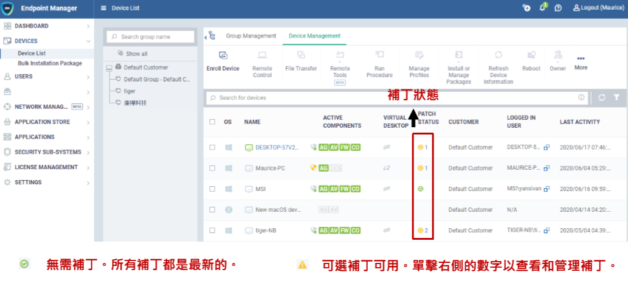The width and height of the screenshot is (628, 286).
Task: Click patch count 2 for tiger-NB
Action: tap(427, 230)
